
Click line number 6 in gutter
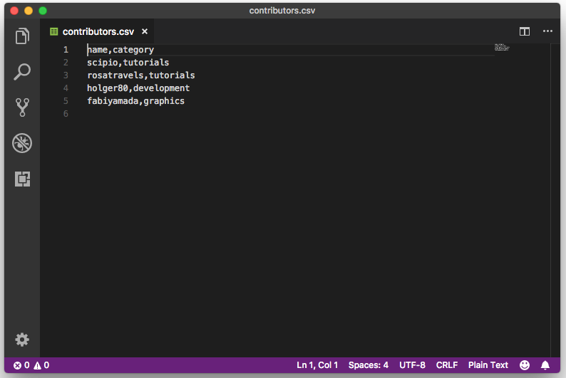[x=66, y=114]
